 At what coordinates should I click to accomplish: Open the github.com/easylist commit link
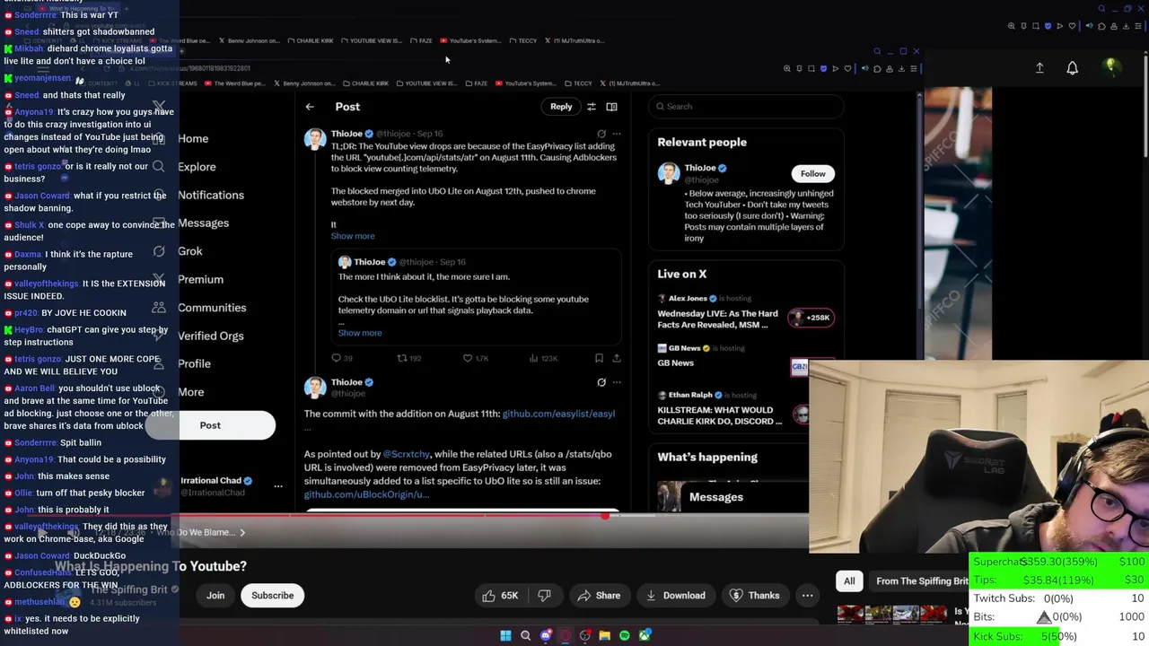tap(558, 414)
